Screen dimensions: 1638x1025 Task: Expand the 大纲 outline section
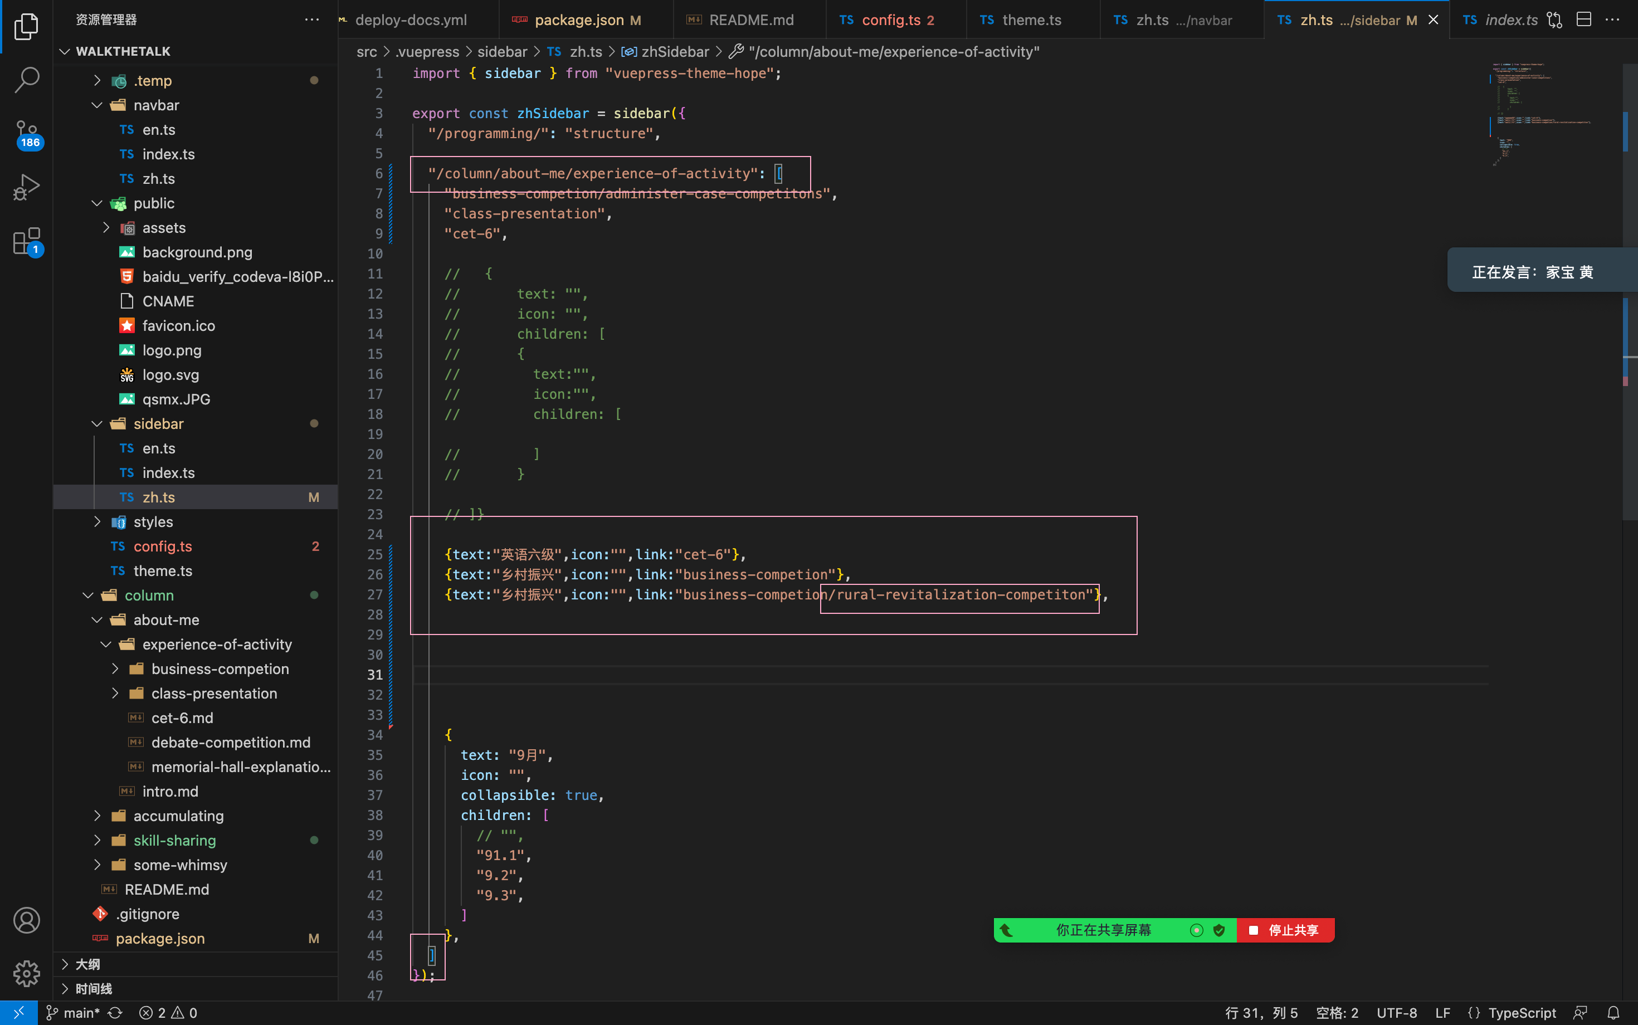[65, 964]
